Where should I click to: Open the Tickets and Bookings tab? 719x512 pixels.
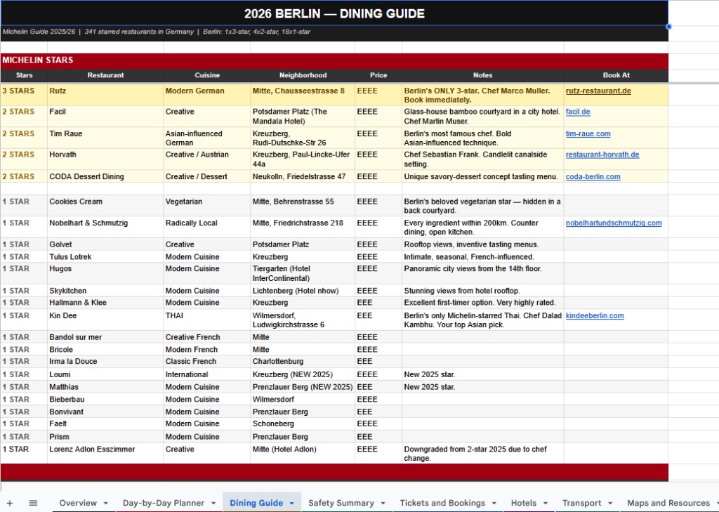pos(442,503)
